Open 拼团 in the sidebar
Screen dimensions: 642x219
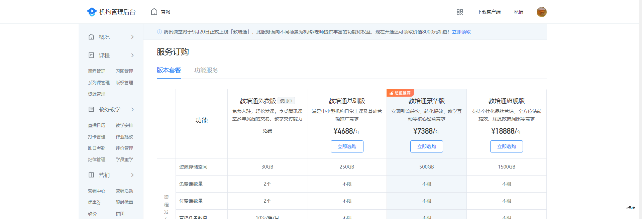tap(120, 214)
